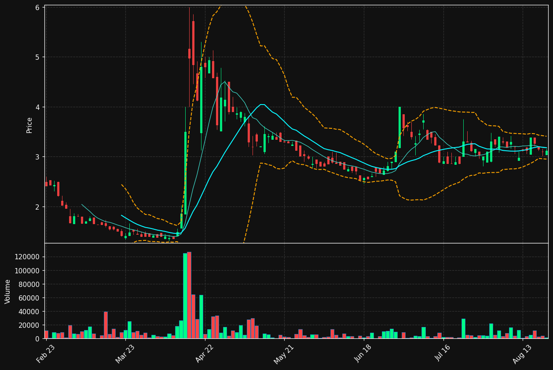Click the price tick label 3

click(37, 157)
